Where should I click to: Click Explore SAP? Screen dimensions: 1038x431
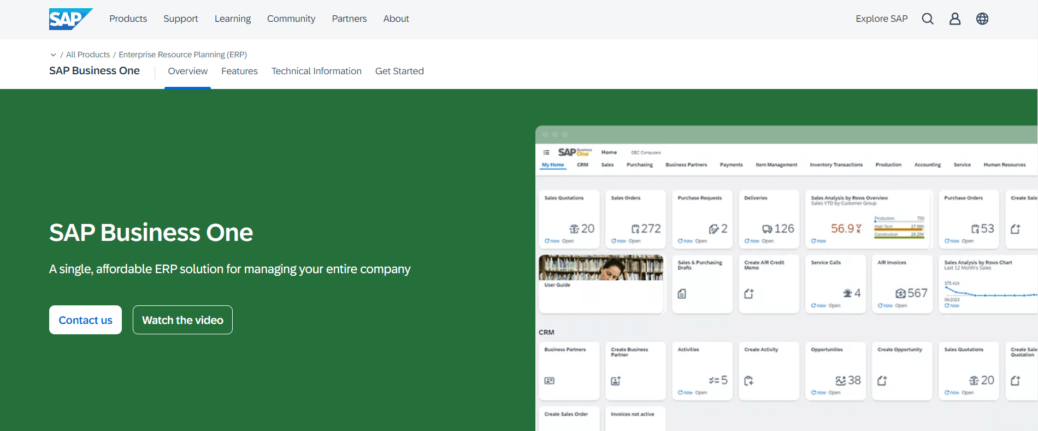point(881,19)
